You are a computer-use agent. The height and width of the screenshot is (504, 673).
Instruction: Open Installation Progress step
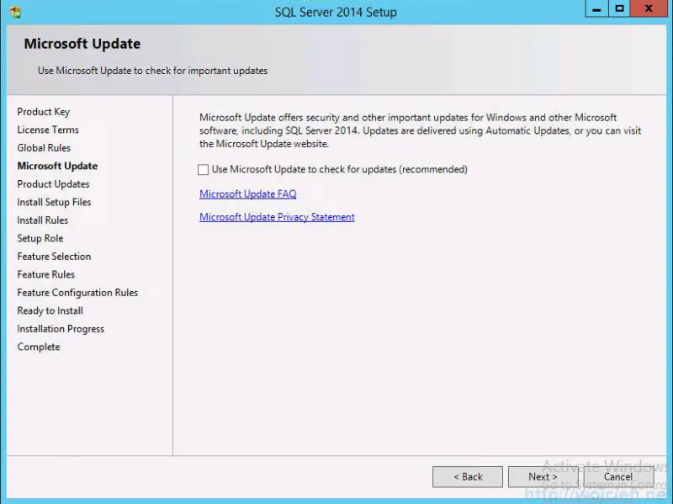61,328
